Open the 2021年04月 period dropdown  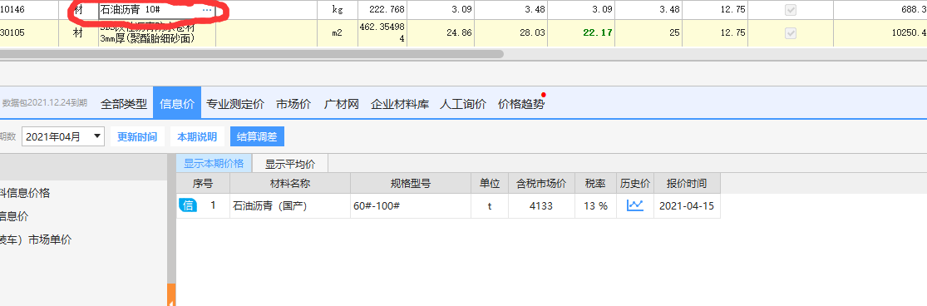click(x=63, y=136)
